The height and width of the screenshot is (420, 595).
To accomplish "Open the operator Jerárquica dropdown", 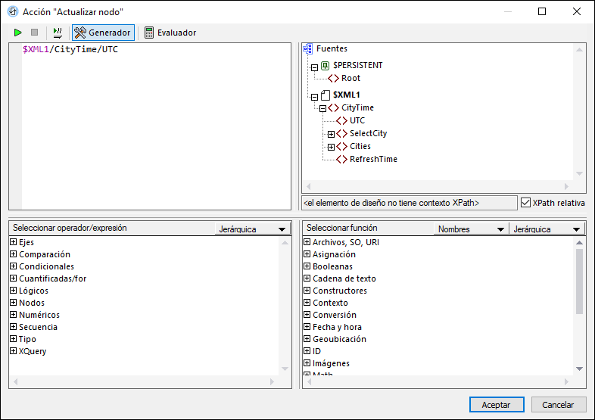I will click(x=252, y=229).
